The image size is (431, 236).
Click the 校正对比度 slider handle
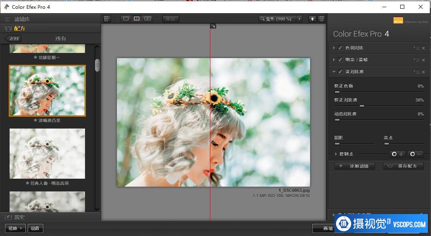[362, 106]
